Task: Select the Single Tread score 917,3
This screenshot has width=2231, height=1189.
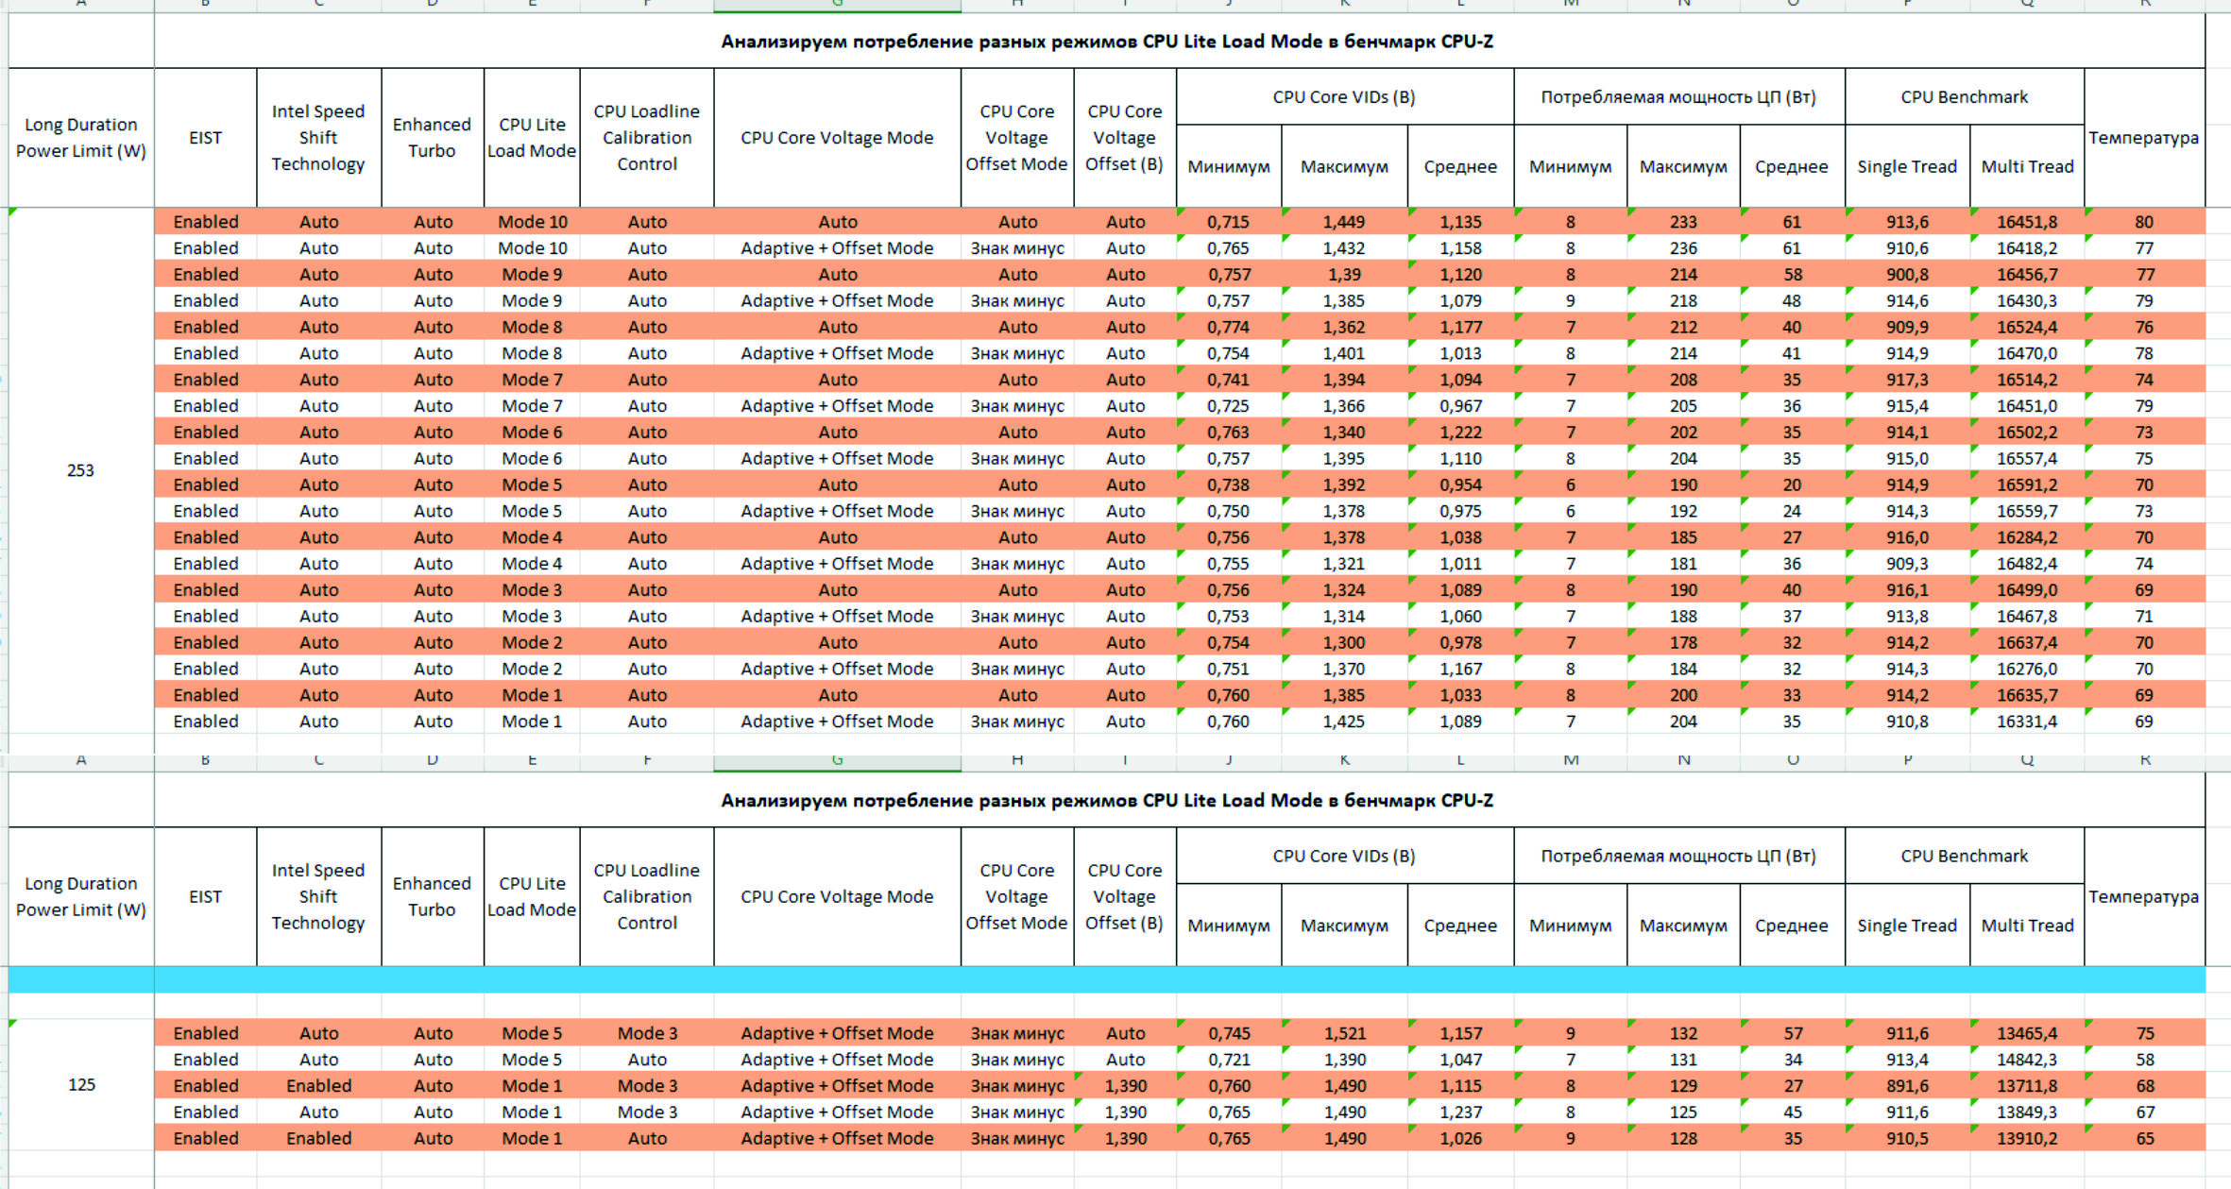Action: click(1907, 380)
